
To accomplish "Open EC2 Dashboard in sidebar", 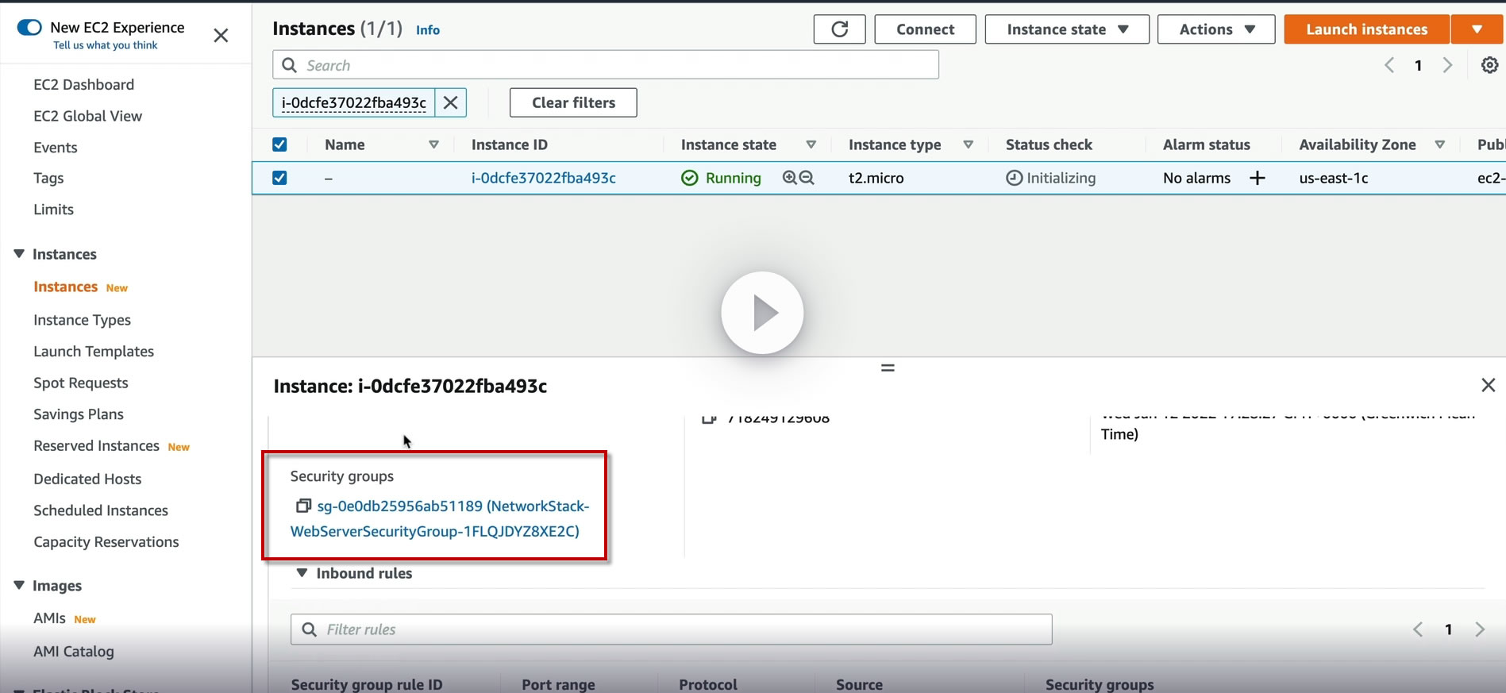I will coord(83,84).
